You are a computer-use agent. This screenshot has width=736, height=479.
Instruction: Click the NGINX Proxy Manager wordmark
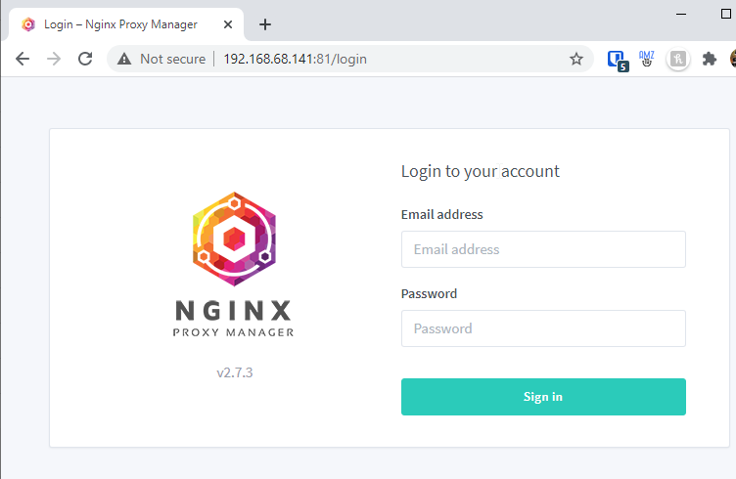[x=233, y=319]
